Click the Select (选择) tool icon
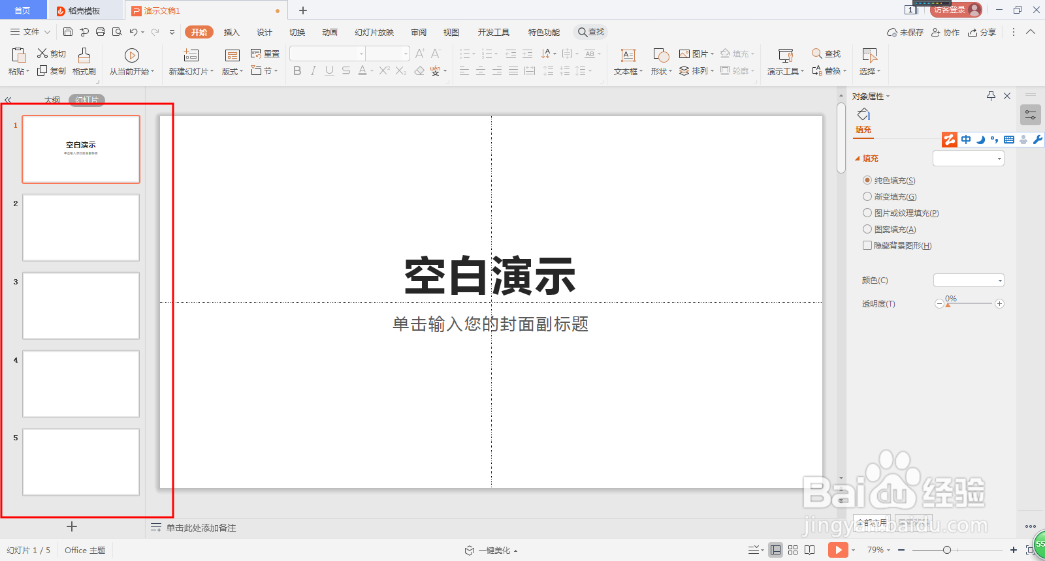Image resolution: width=1045 pixels, height=561 pixels. click(x=869, y=55)
